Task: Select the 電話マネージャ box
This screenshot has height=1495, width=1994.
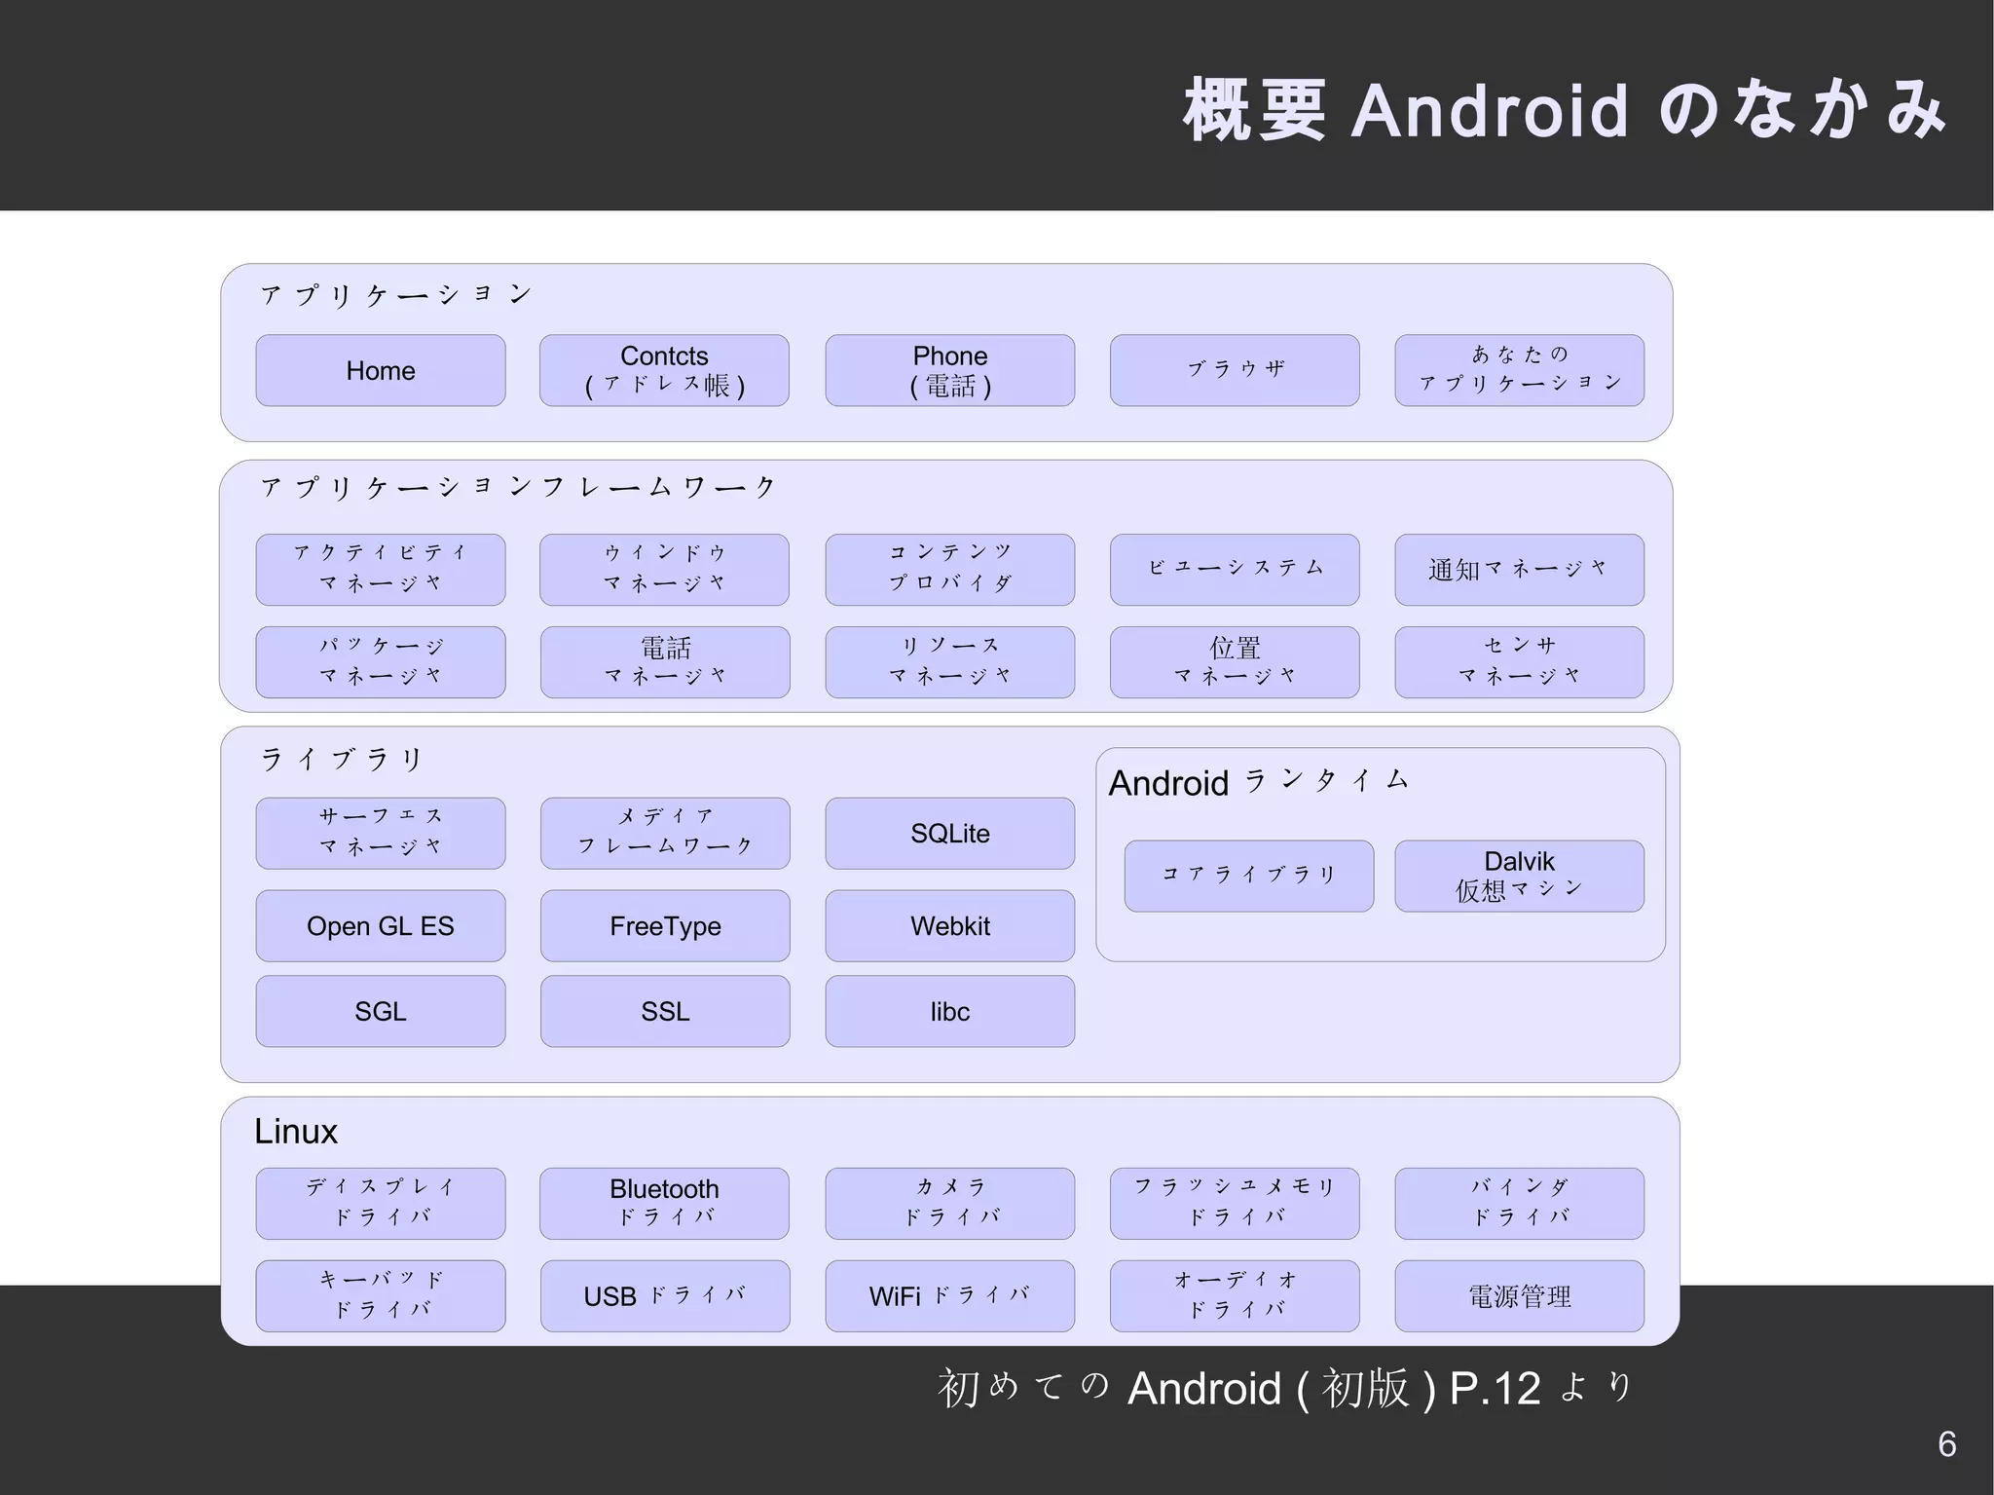Action: 665,662
